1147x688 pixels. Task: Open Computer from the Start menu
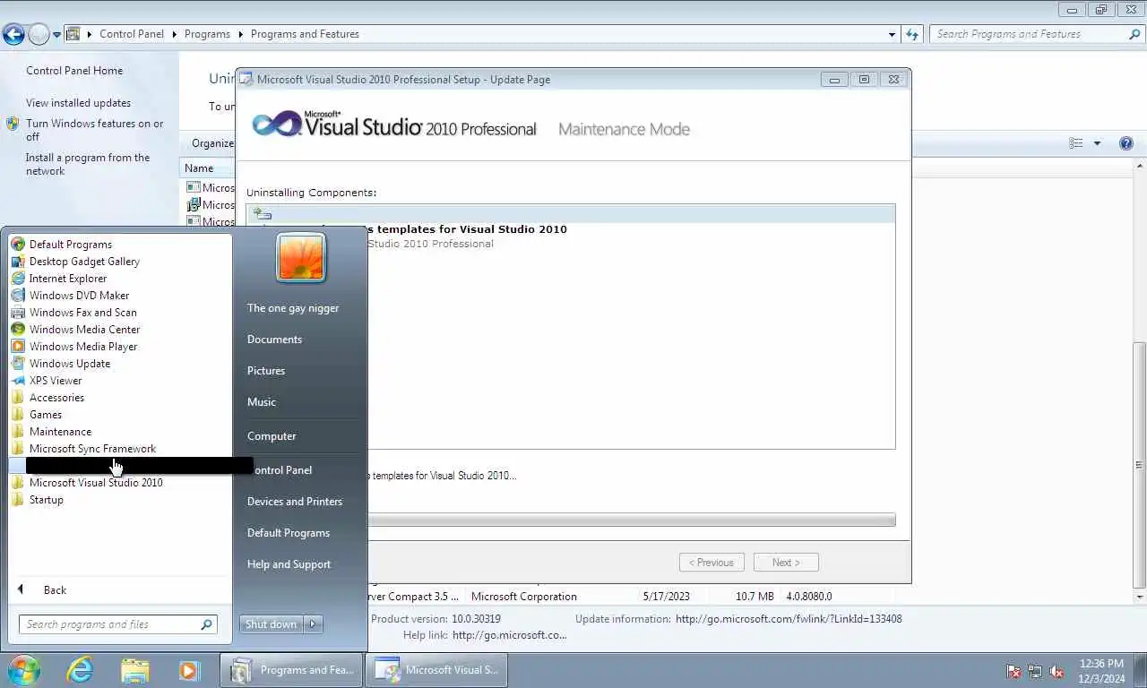[272, 436]
